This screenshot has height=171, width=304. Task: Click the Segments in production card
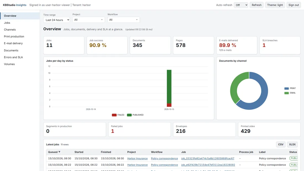pos(75,129)
